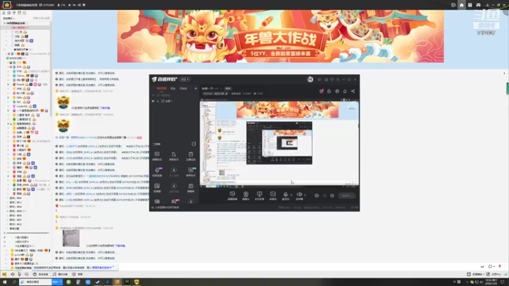
Task: Click the share icon in 直播伴侣 header
Action: (353, 91)
